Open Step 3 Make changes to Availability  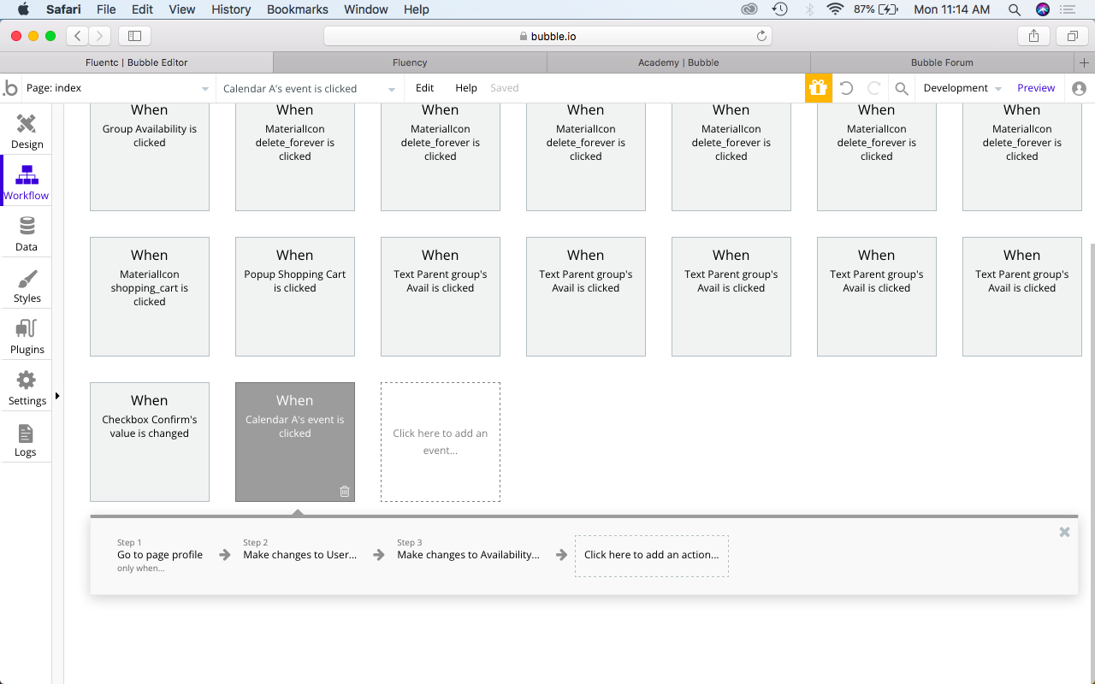(x=469, y=549)
